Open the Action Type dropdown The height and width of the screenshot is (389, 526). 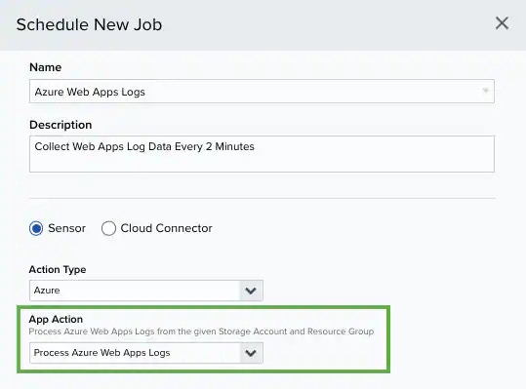coord(146,291)
